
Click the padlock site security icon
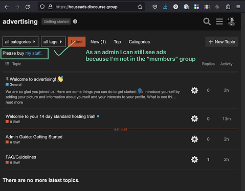[x=50, y=7]
